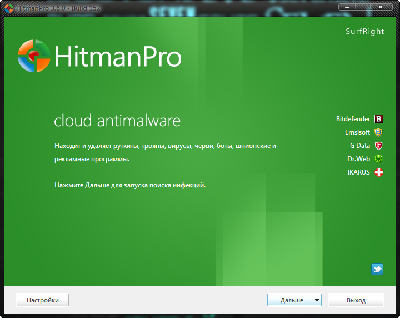Minimize the HitmanPro window
This screenshot has height=318, width=400.
pyautogui.click(x=347, y=7)
